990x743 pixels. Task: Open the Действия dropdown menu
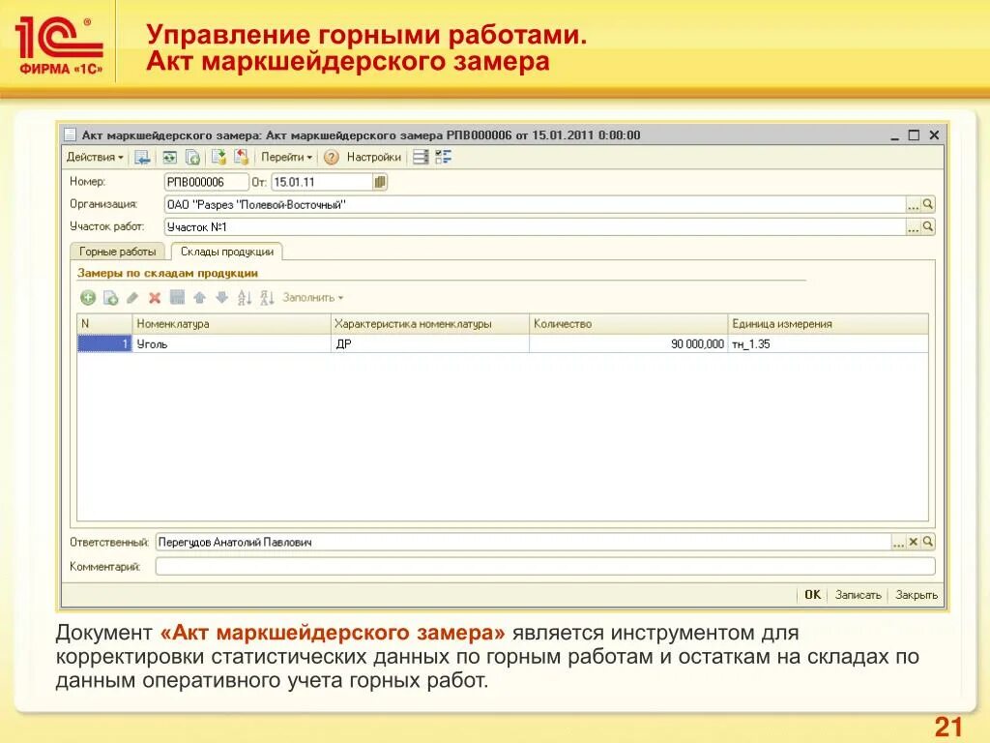click(x=95, y=158)
